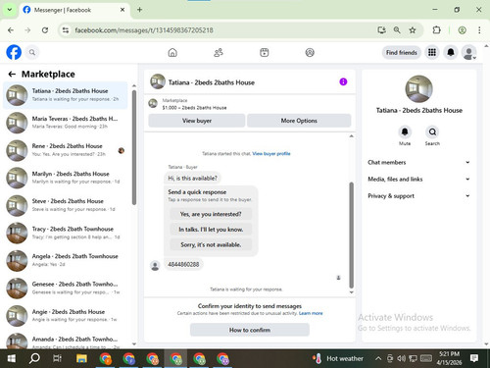Open the Windows Start menu
490x368 pixels.
coord(12,358)
